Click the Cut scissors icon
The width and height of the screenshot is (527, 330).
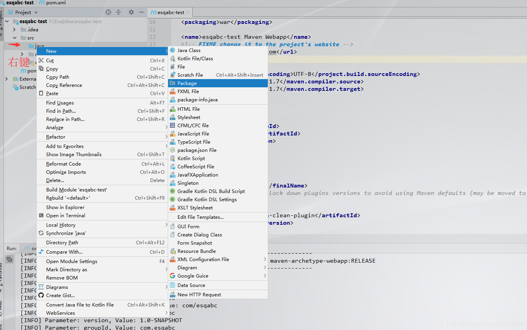pos(41,61)
